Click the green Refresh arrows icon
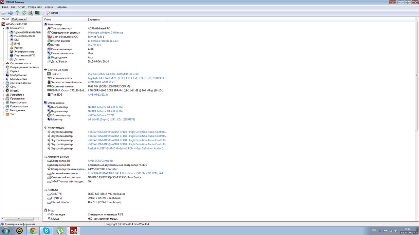Screen dimensions: 419x235 pos(24,13)
